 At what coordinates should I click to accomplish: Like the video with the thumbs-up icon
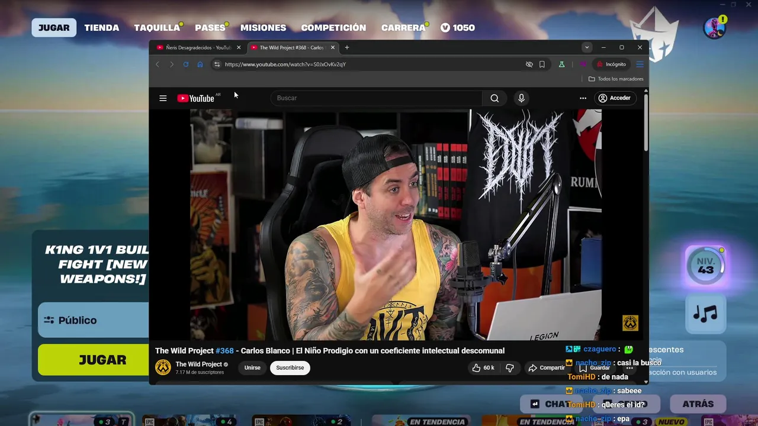(476, 368)
